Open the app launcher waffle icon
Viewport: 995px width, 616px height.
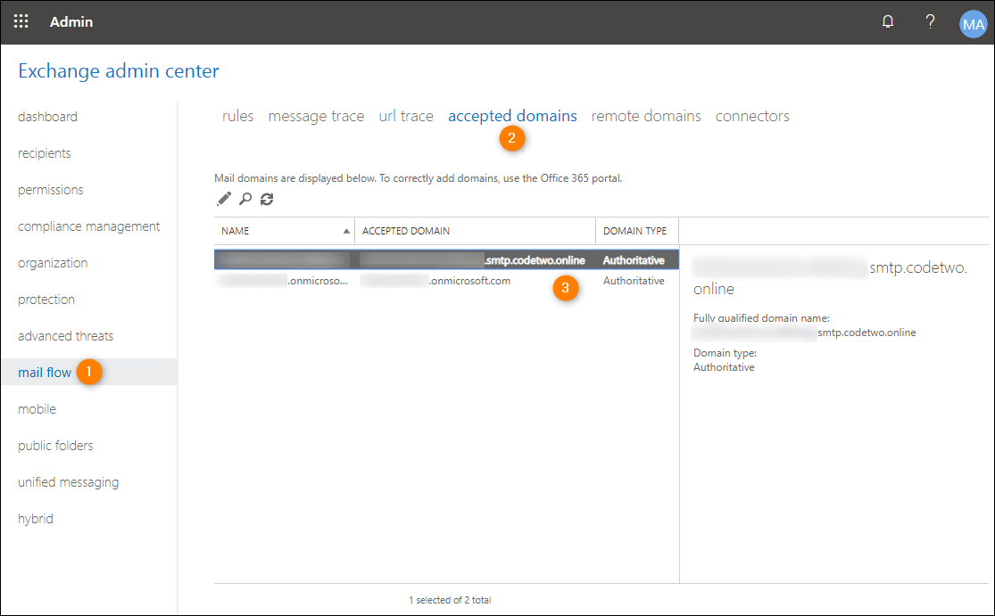click(21, 22)
